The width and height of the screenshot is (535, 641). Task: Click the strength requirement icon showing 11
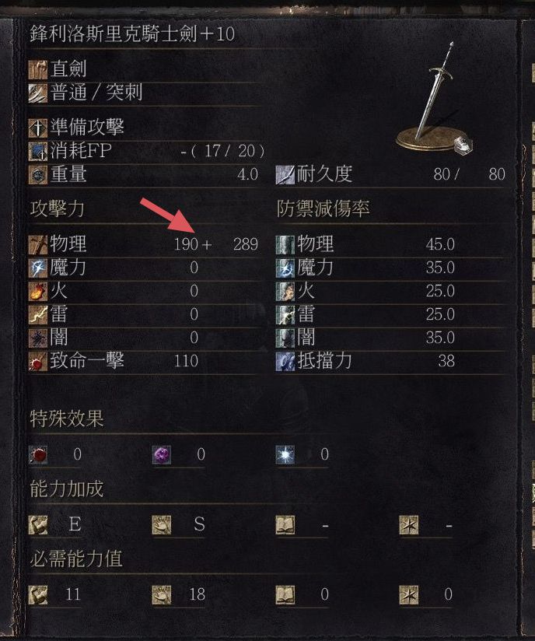click(x=38, y=595)
